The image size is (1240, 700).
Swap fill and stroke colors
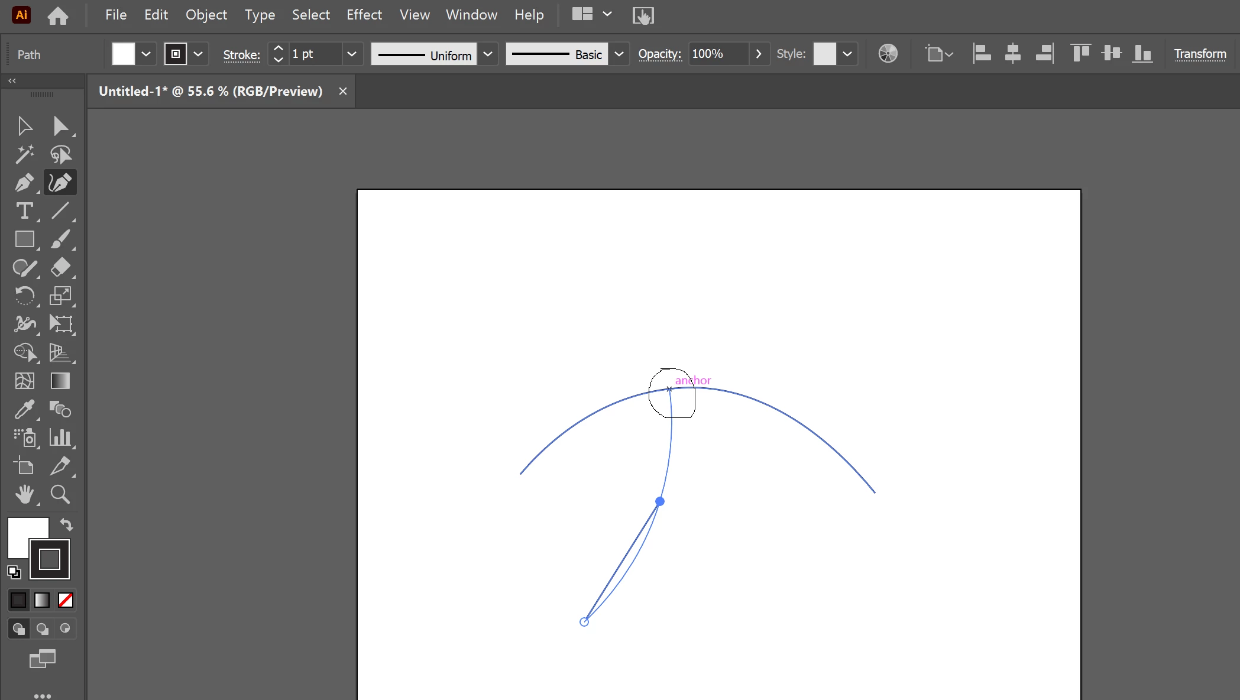coord(66,524)
